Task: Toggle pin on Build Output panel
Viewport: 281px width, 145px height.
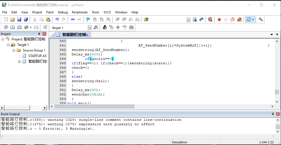Action: coord(273,114)
